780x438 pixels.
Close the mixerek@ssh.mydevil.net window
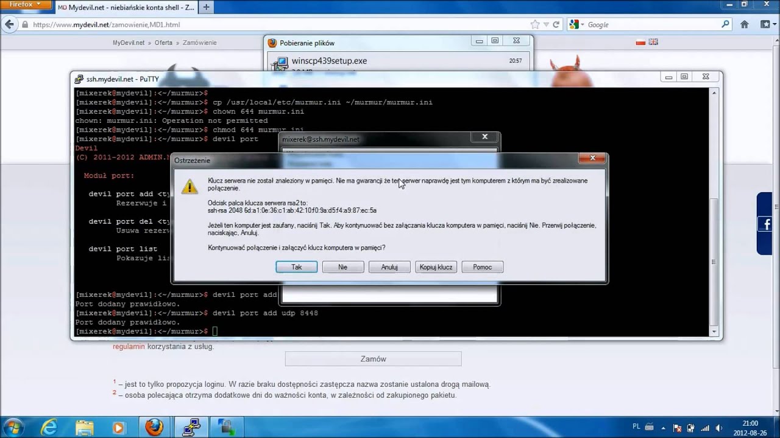pos(484,137)
